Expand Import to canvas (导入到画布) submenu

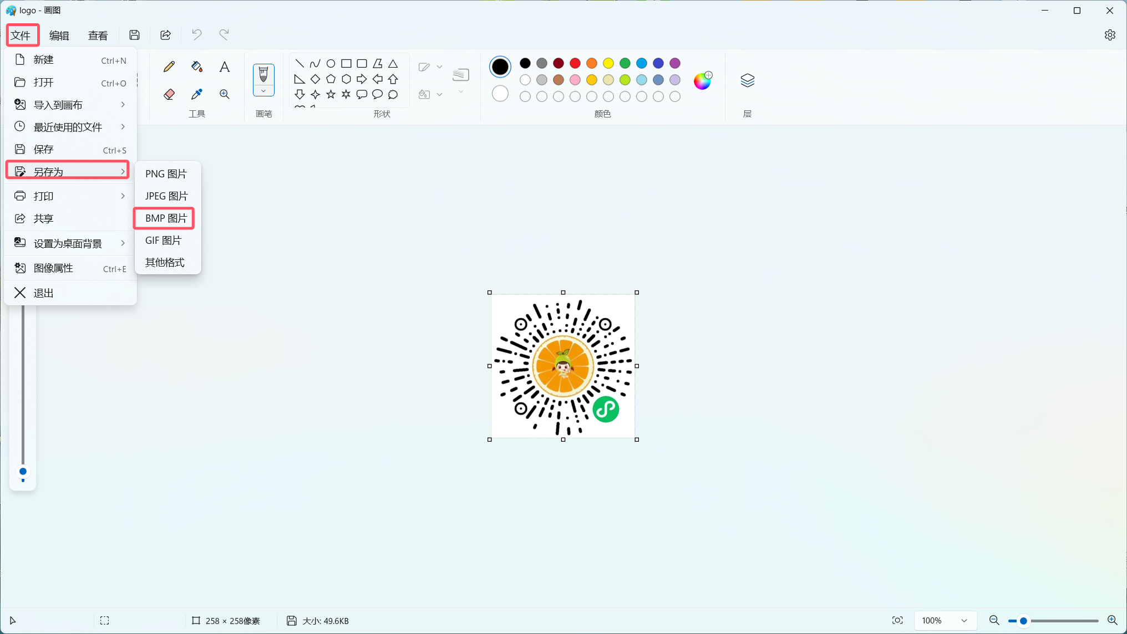pos(70,105)
